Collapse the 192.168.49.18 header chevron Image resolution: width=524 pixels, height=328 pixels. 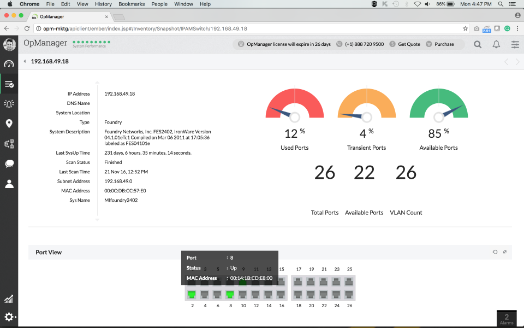[24, 62]
